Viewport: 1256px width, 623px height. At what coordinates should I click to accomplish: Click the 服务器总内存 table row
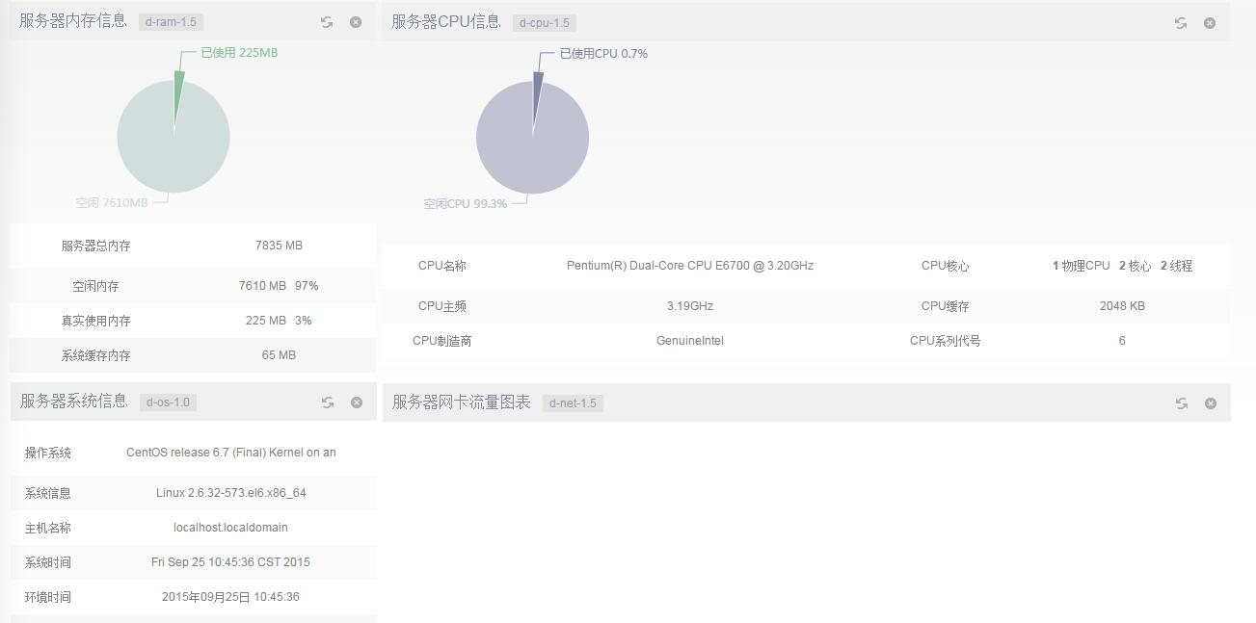click(x=193, y=246)
